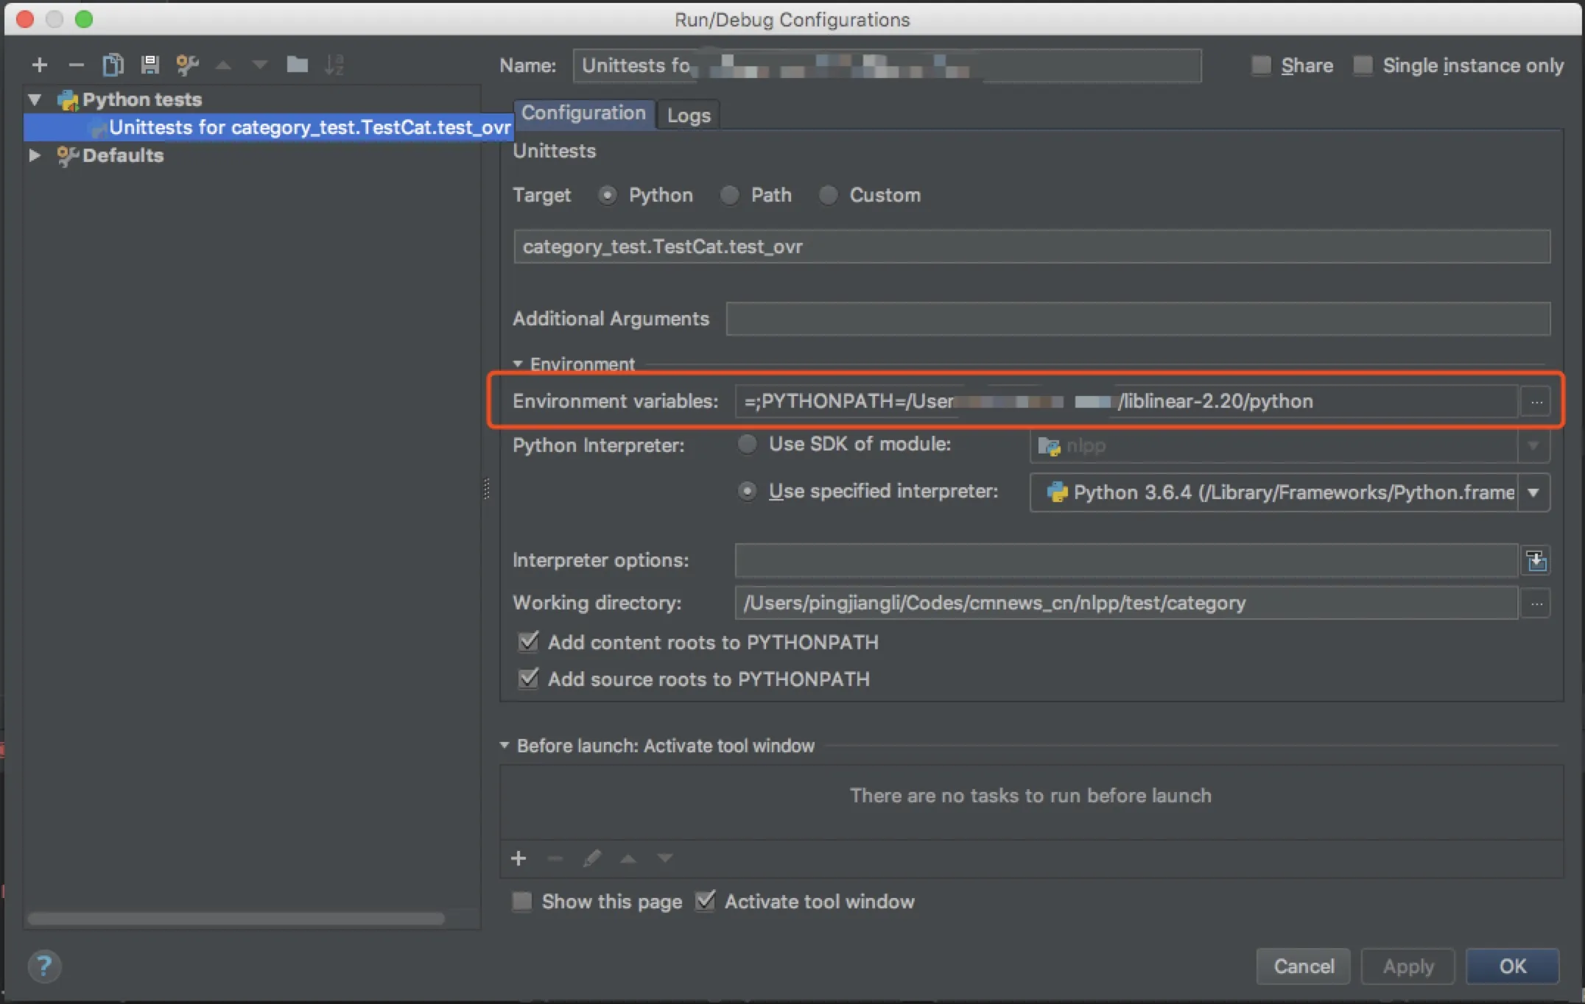Collapse the Before launch section
The height and width of the screenshot is (1004, 1585).
click(x=505, y=746)
